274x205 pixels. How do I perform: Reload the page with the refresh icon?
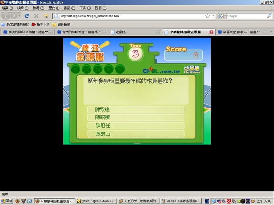coord(27,16)
